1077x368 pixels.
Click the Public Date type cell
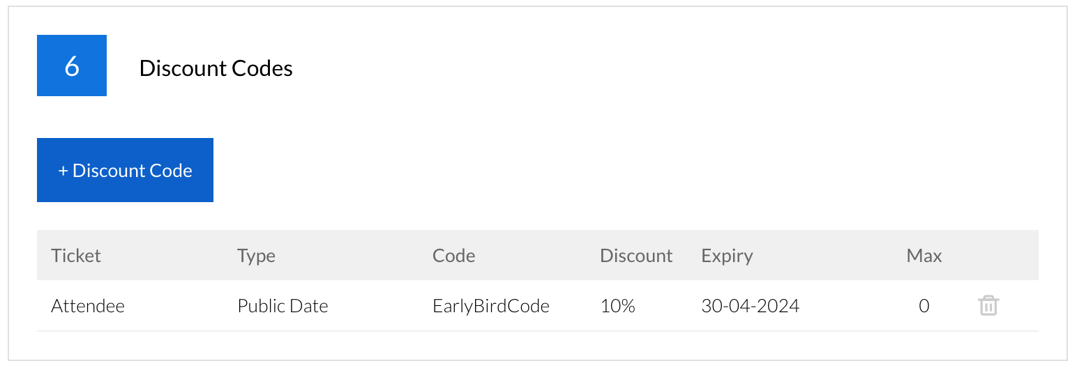point(283,306)
